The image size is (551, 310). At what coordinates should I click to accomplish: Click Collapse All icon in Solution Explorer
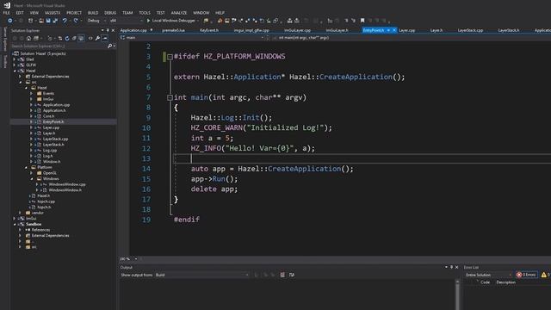pyautogui.click(x=74, y=38)
